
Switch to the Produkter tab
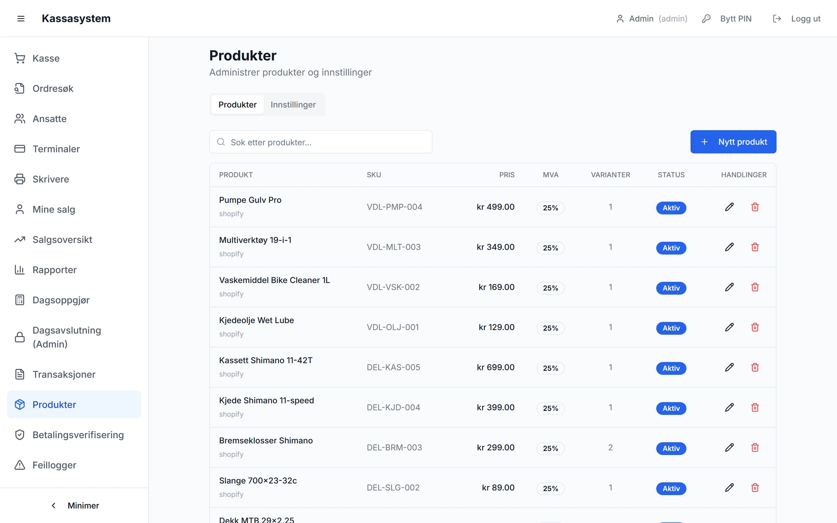[x=237, y=105]
